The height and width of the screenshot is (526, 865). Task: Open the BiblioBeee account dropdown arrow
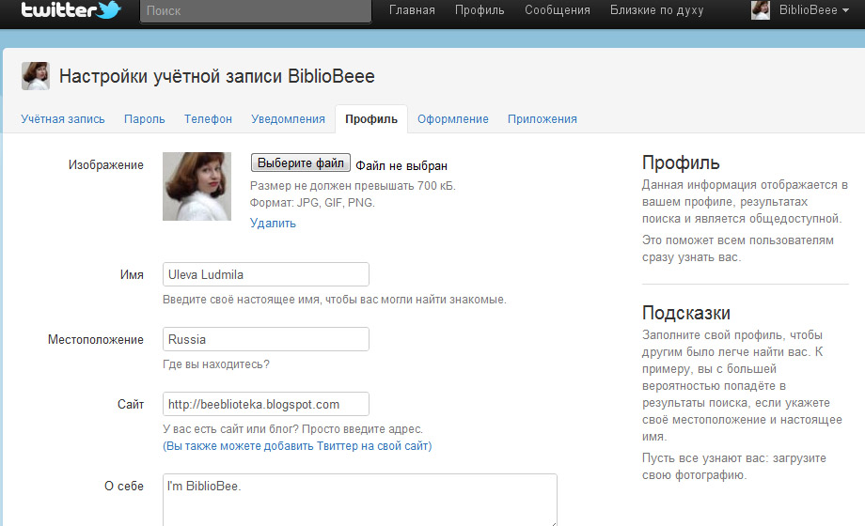845,10
